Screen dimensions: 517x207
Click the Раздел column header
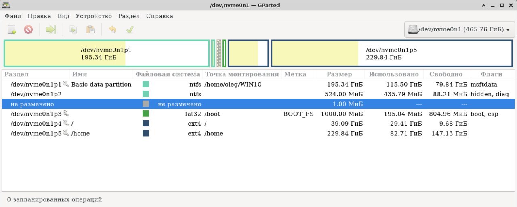pos(36,74)
